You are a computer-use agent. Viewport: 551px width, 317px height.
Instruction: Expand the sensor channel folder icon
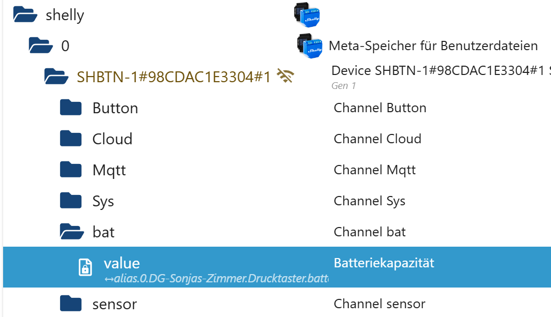click(71, 304)
